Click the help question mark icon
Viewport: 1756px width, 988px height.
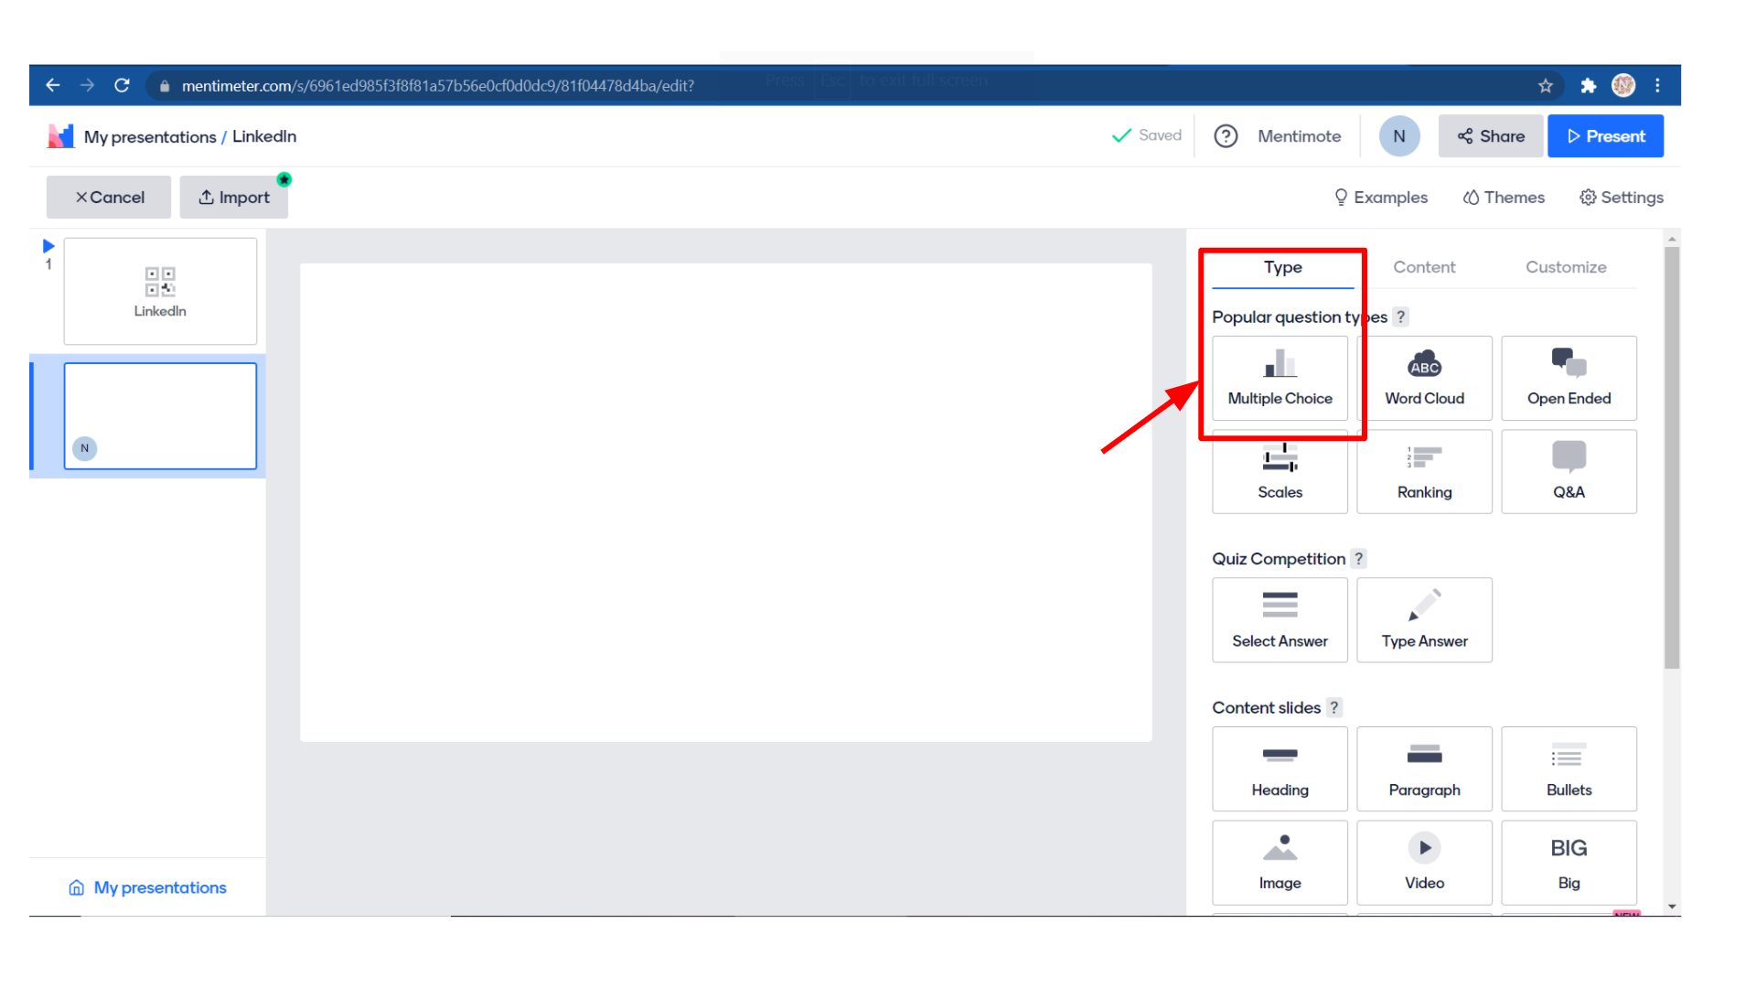[1226, 136]
